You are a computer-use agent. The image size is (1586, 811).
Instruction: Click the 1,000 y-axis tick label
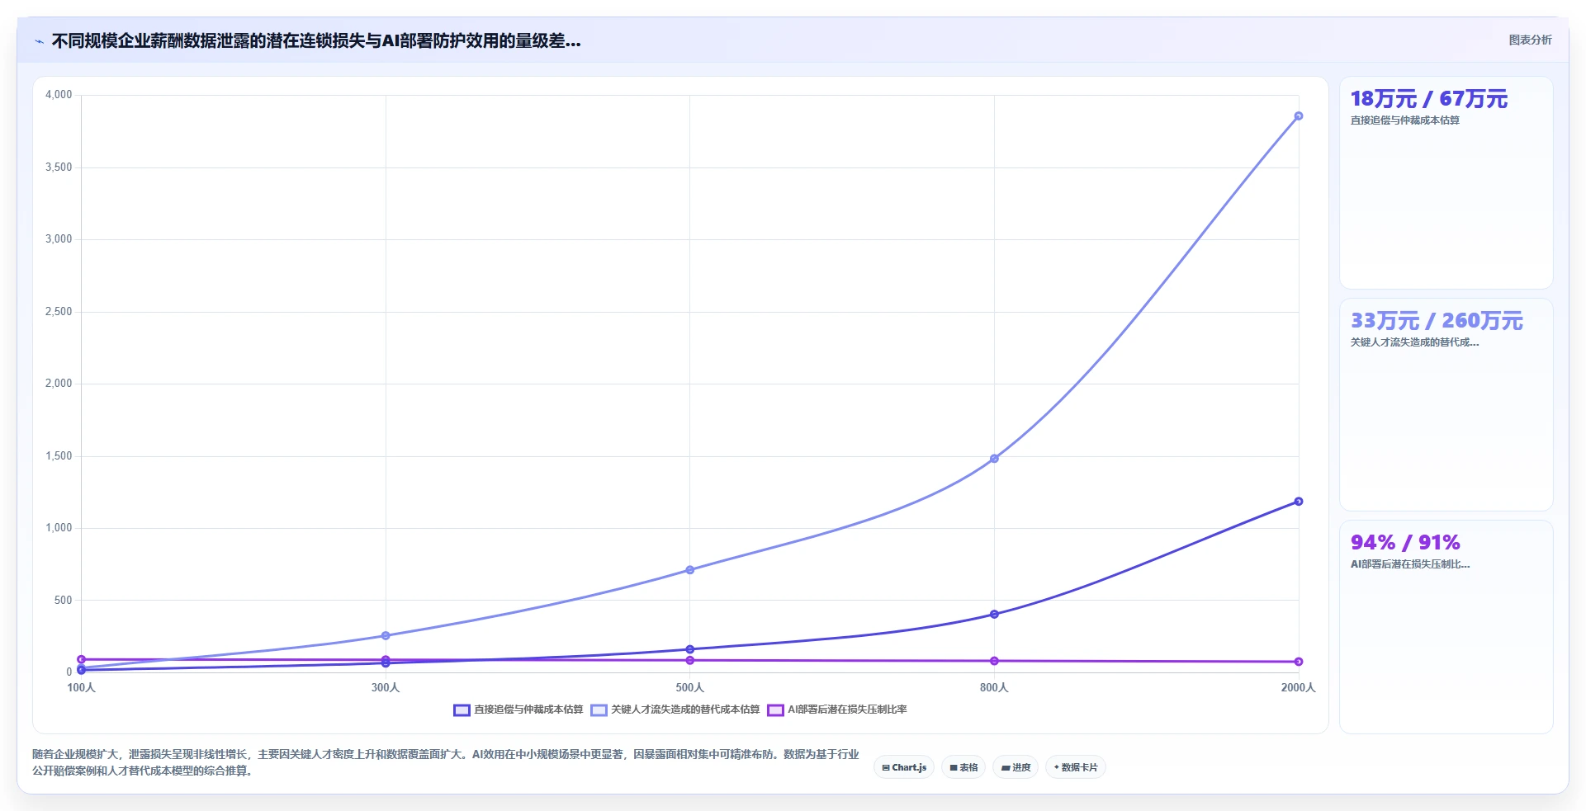click(x=59, y=528)
